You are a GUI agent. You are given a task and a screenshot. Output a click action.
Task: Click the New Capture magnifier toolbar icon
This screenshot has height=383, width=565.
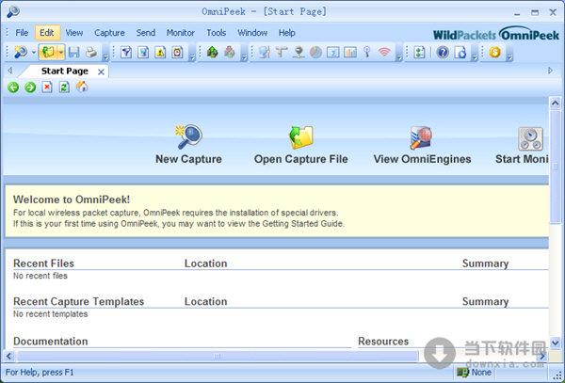21,53
